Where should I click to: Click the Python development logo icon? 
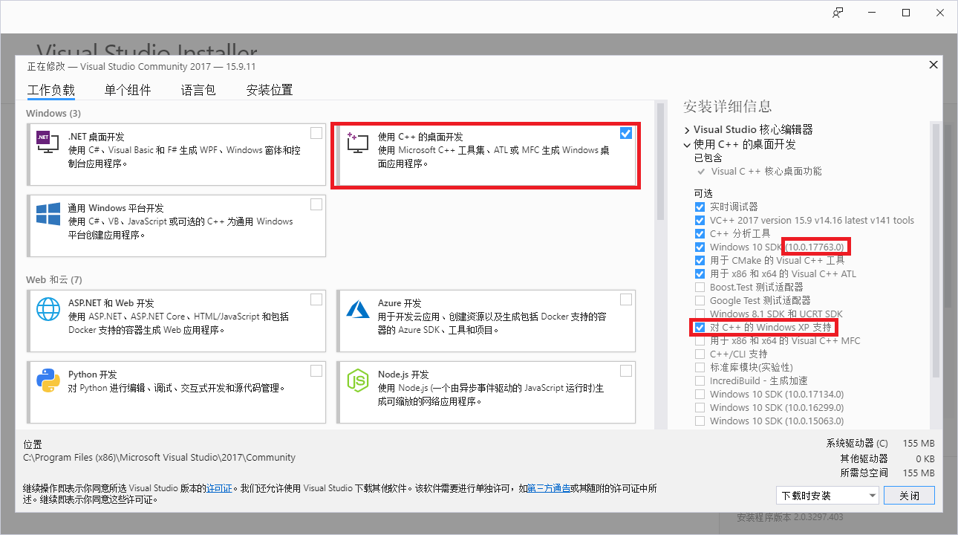coord(48,380)
